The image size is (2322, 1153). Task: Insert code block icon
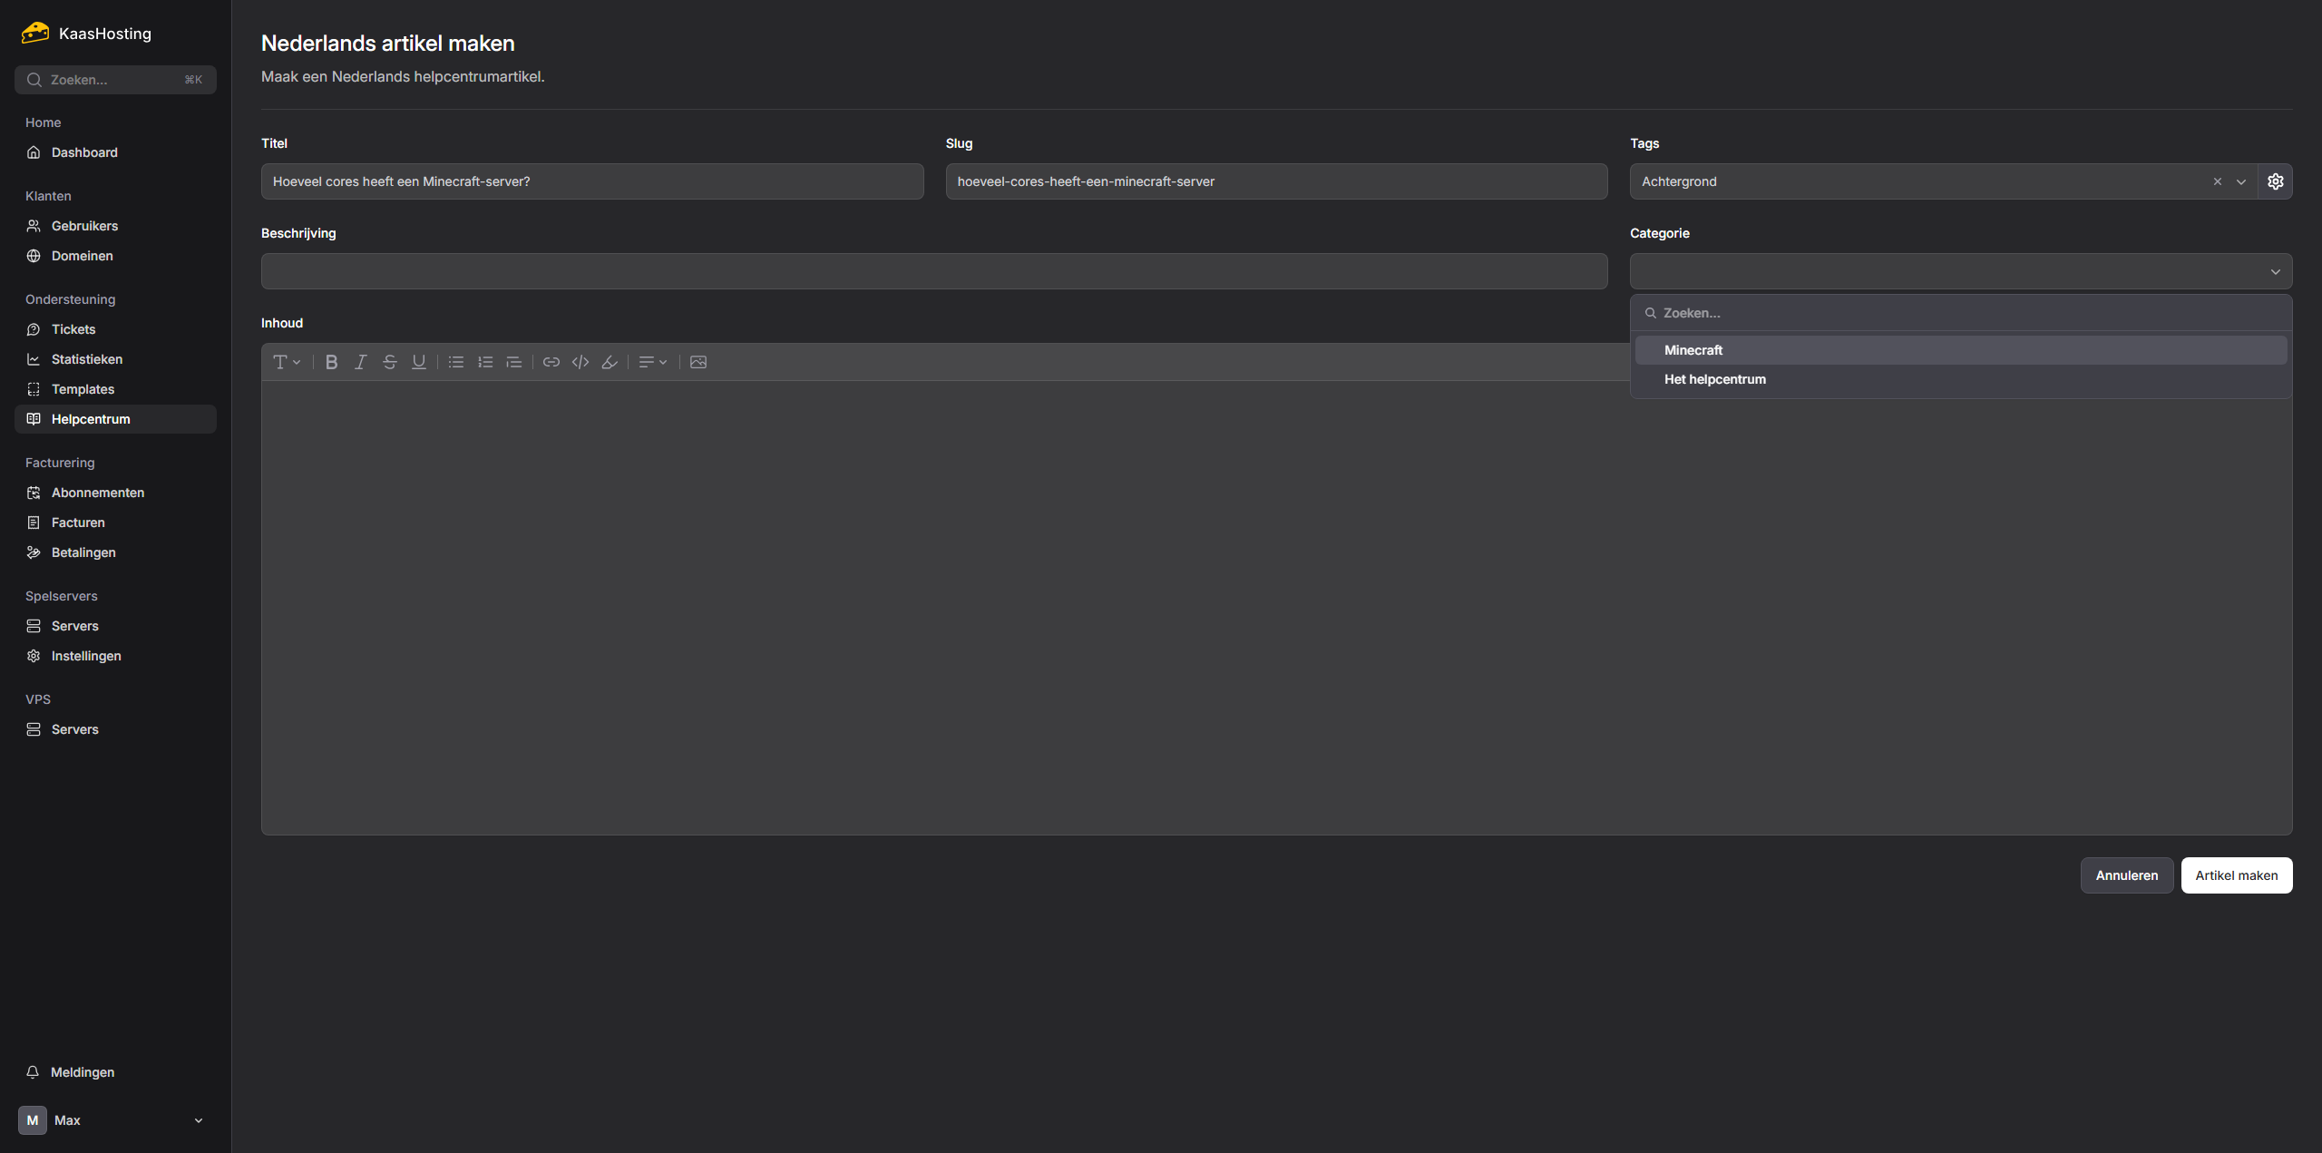580,362
